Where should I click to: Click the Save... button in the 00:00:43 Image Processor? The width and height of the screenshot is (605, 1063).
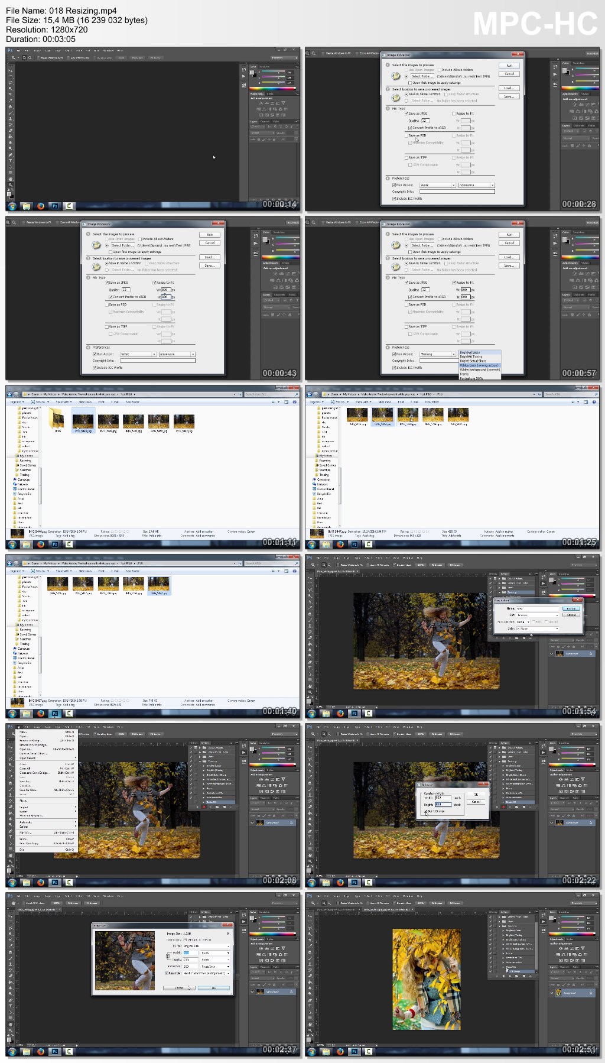pyautogui.click(x=210, y=265)
